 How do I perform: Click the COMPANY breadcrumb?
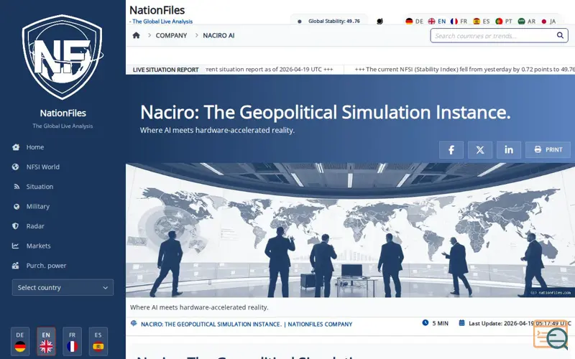(171, 35)
